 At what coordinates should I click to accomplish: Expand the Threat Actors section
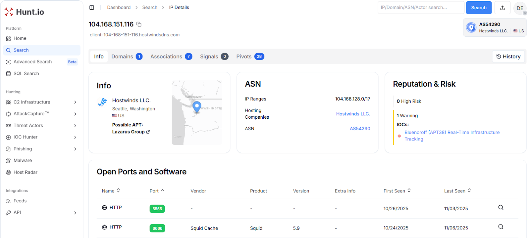click(75, 126)
